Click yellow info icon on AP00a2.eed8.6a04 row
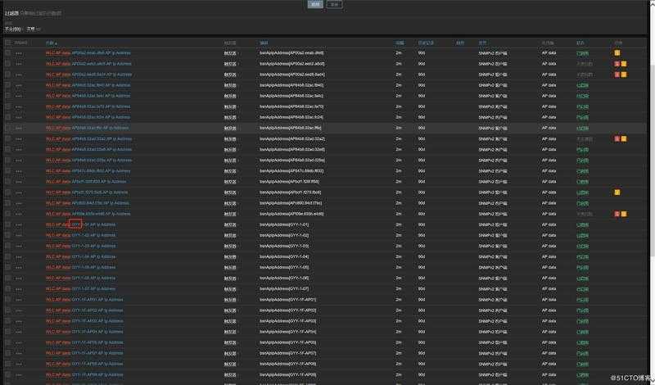655x385 pixels. coord(624,75)
